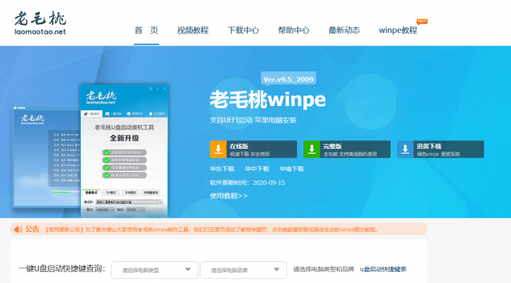Screen dimensions: 511x283
Task: Go to 下载中心 in the navigation
Action: [243, 31]
